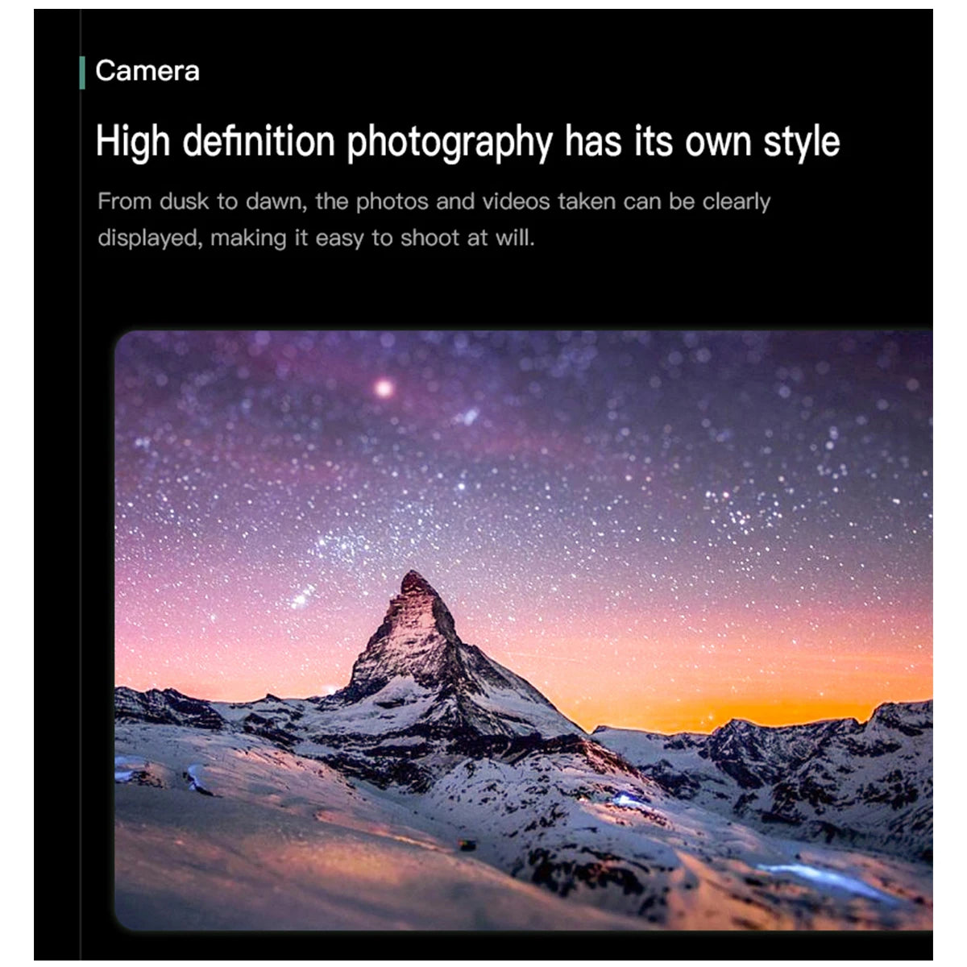Click the bright pink star in sky
The height and width of the screenshot is (967, 967).
click(x=384, y=388)
